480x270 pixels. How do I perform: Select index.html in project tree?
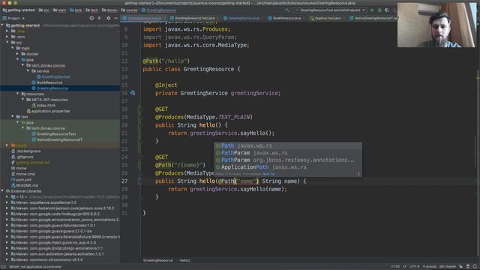coord(46,105)
